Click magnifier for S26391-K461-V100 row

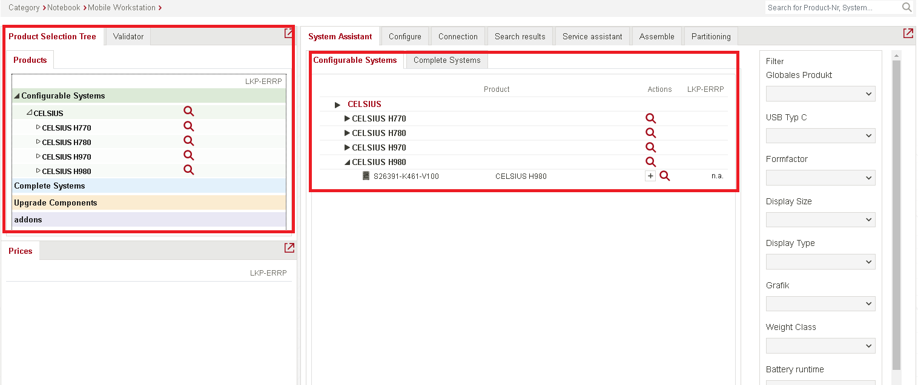pyautogui.click(x=665, y=176)
